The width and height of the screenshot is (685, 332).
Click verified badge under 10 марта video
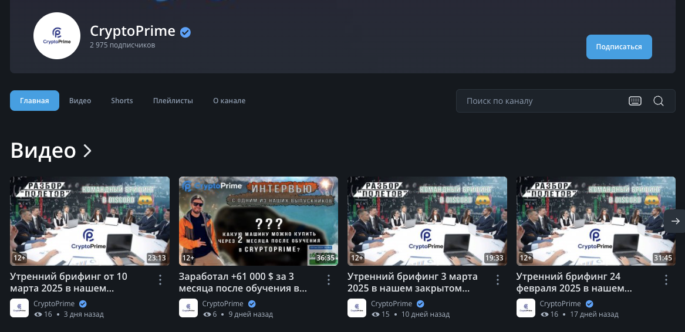pos(83,304)
